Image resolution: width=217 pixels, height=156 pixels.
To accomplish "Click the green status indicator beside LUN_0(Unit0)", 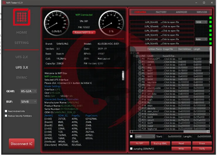I will click(211, 22).
